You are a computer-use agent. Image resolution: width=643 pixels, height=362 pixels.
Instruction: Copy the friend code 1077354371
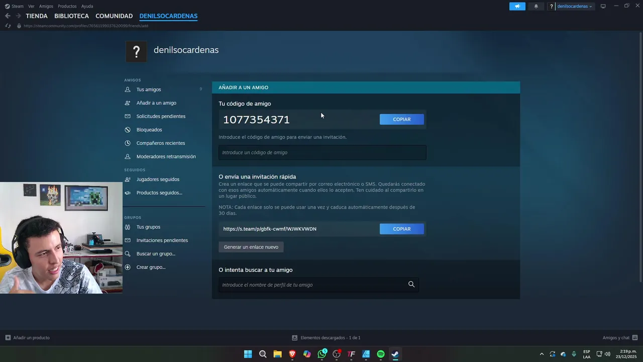click(x=401, y=119)
